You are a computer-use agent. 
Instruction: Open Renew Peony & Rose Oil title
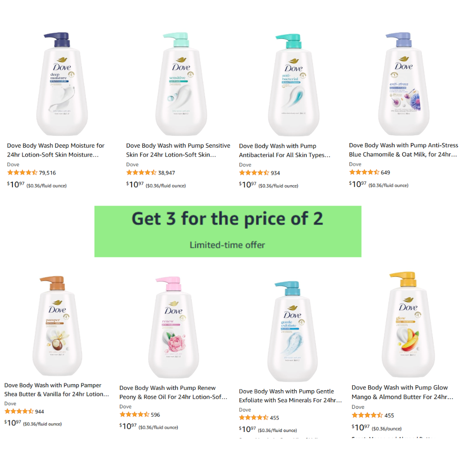coord(173,393)
